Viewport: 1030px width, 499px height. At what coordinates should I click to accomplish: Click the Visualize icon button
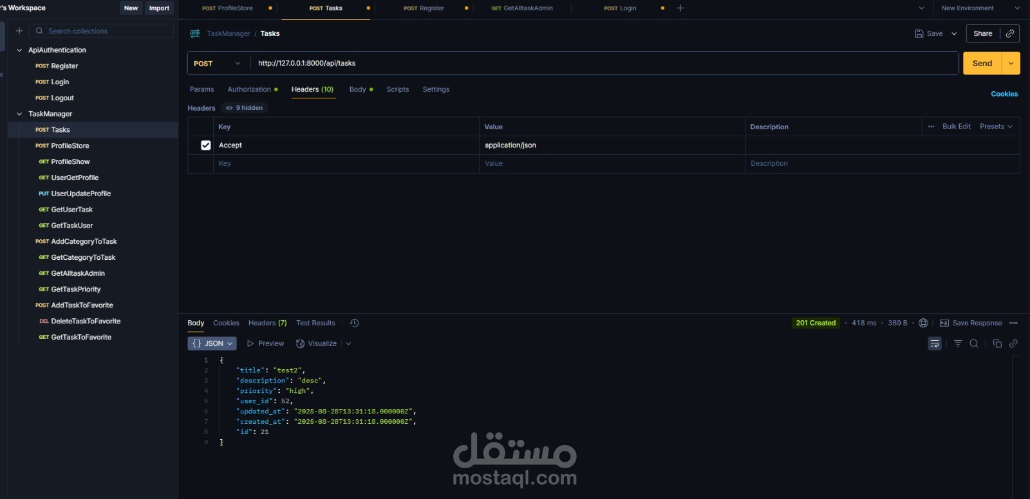coord(300,343)
